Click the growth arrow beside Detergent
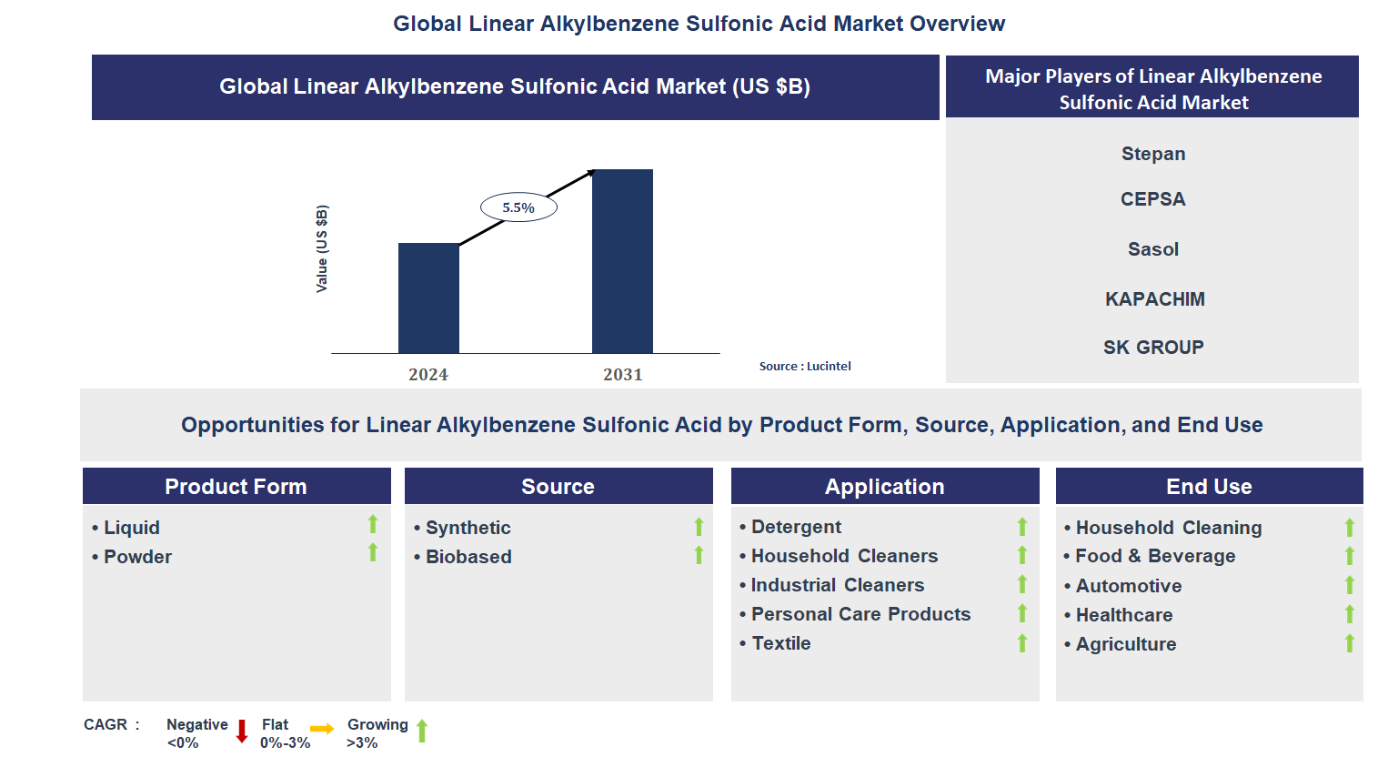 coord(1021,527)
